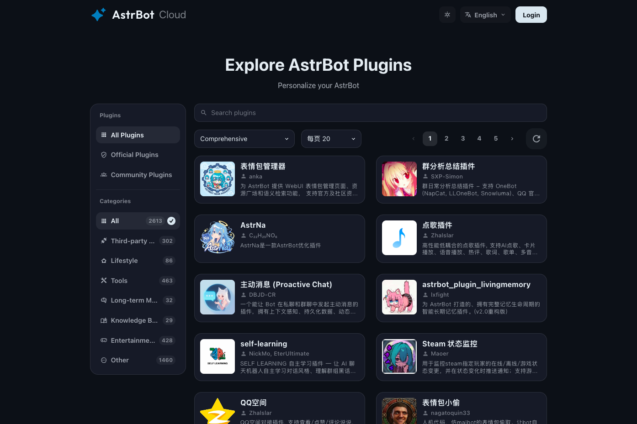The width and height of the screenshot is (637, 424).
Task: Open the Comprehensive sort dropdown
Action: [245, 139]
